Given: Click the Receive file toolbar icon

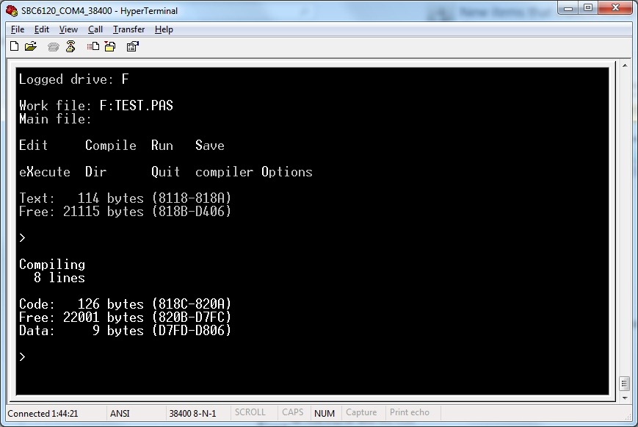Looking at the screenshot, I should tap(110, 46).
